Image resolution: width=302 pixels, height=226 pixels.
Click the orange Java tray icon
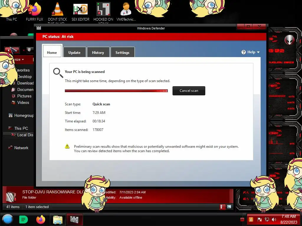[x=251, y=220]
